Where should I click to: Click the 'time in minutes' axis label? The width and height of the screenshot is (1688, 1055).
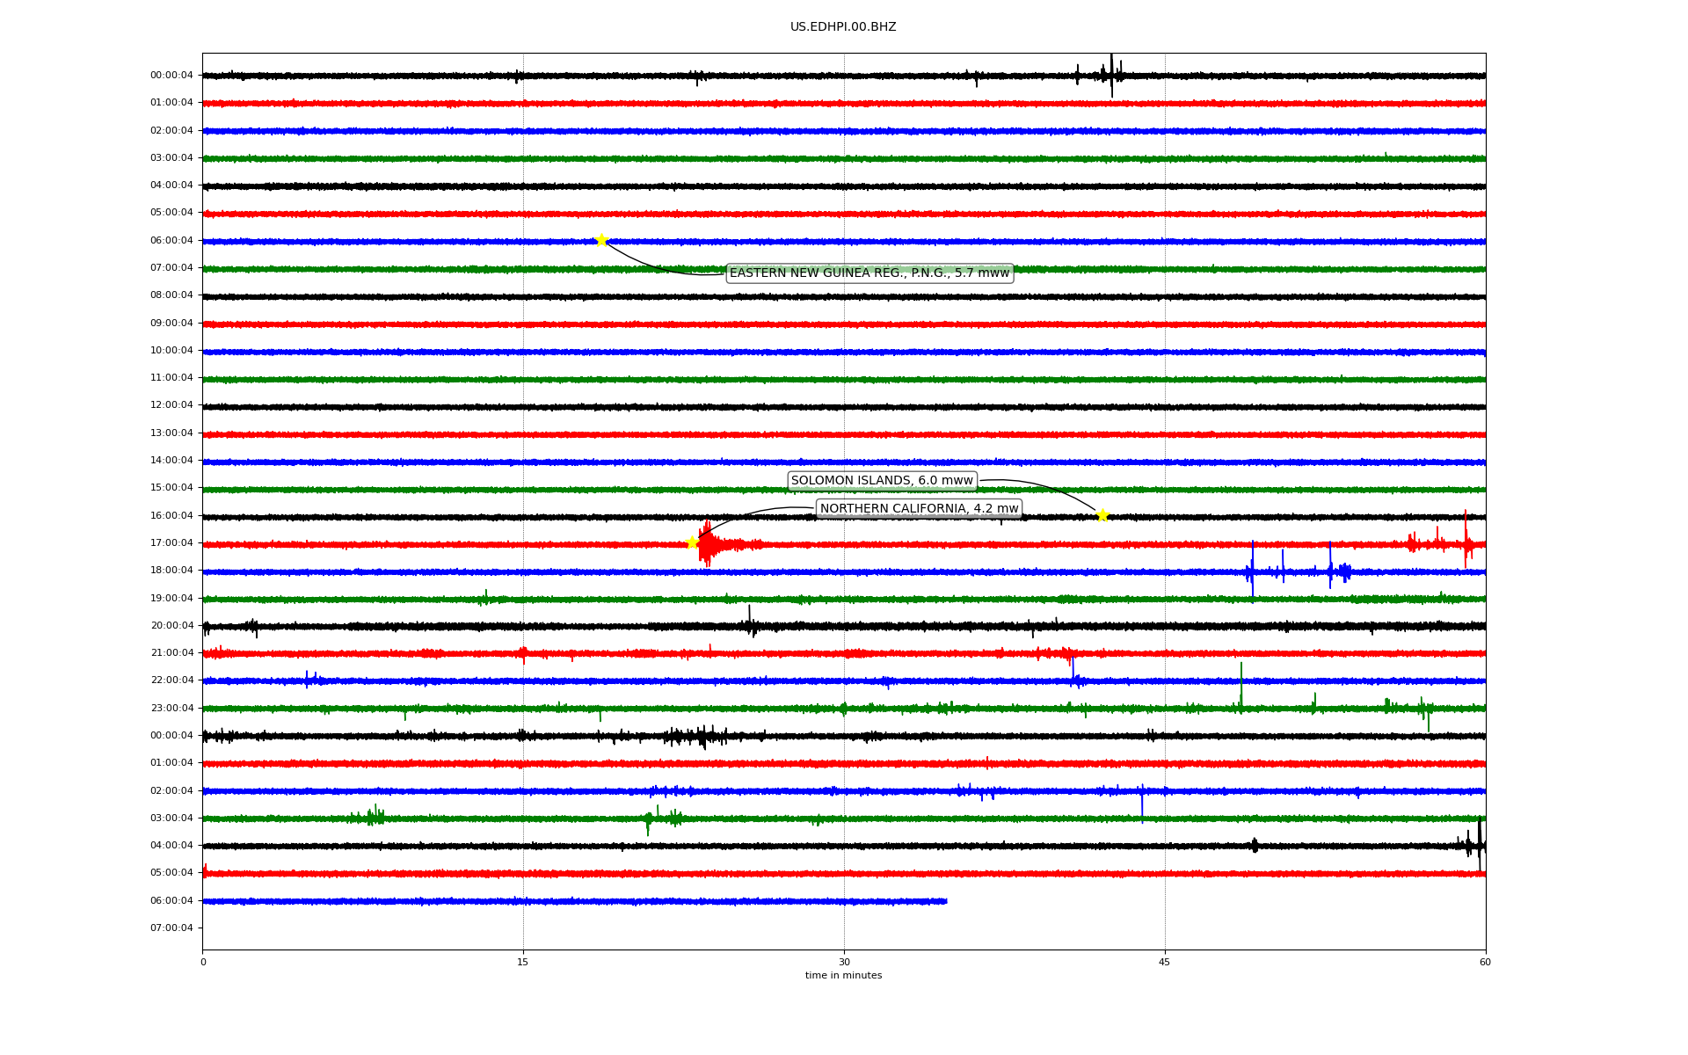(x=843, y=976)
